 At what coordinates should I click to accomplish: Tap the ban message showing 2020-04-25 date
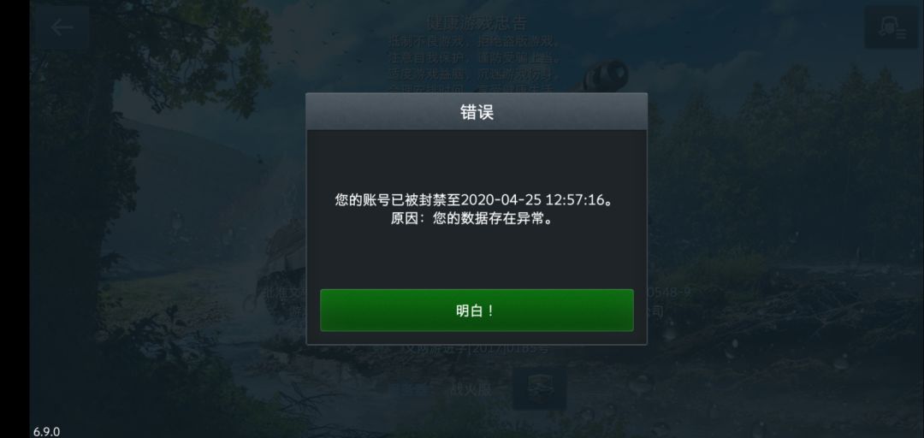click(x=477, y=200)
